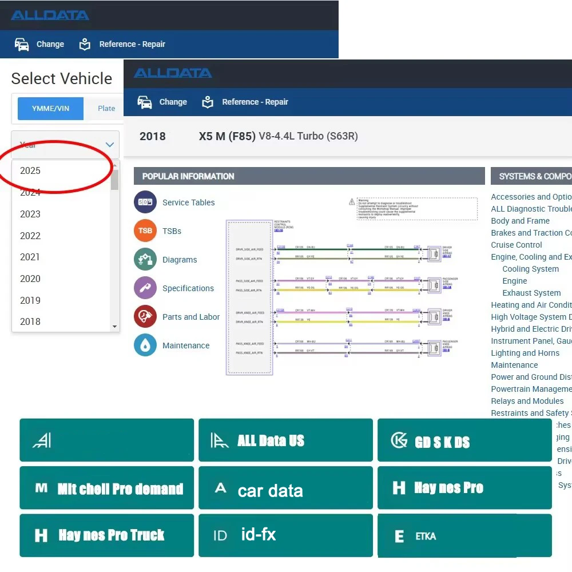572x572 pixels.
Task: Choose 2025 from the year list
Action: [30, 170]
